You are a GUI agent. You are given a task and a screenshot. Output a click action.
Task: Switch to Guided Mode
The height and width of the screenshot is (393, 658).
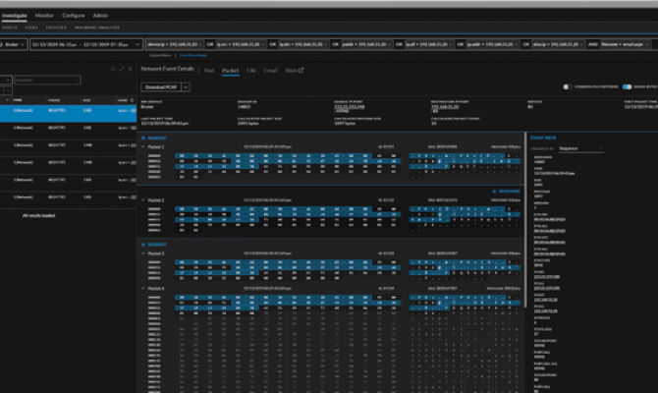[160, 55]
